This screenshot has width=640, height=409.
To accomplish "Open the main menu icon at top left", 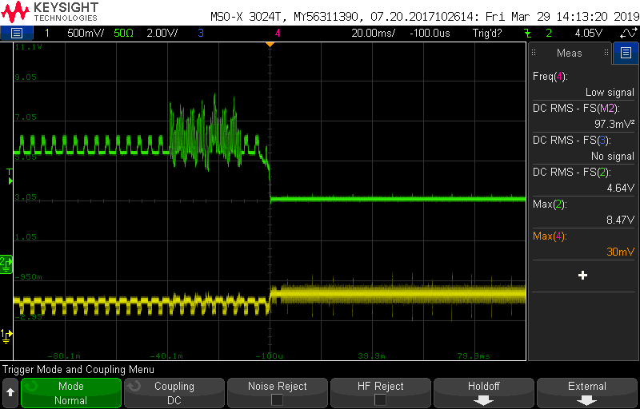I will pyautogui.click(x=16, y=33).
